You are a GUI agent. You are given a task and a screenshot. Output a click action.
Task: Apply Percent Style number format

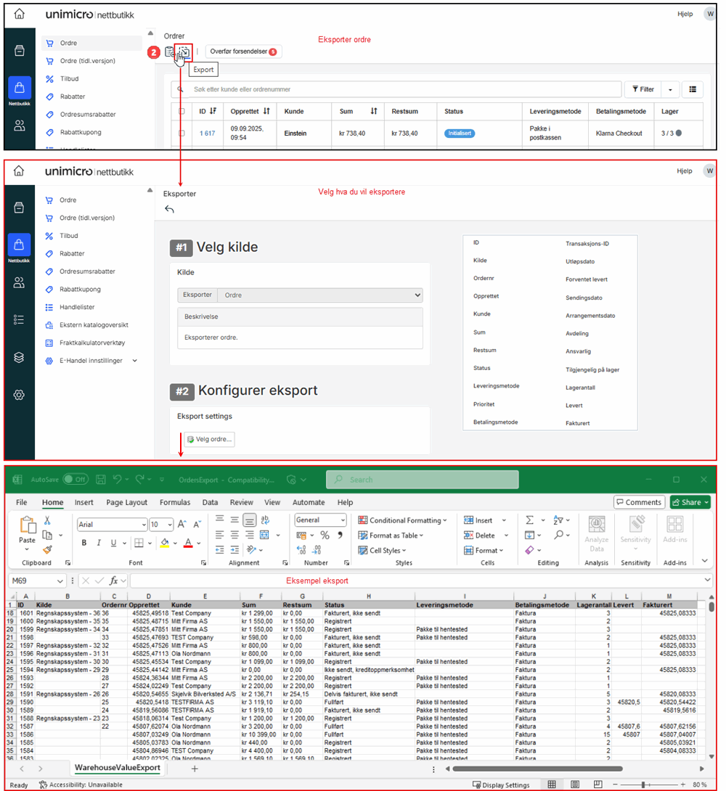pyautogui.click(x=325, y=536)
